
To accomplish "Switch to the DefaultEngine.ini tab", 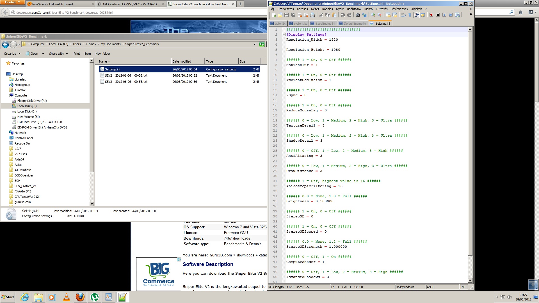I will [x=352, y=24].
